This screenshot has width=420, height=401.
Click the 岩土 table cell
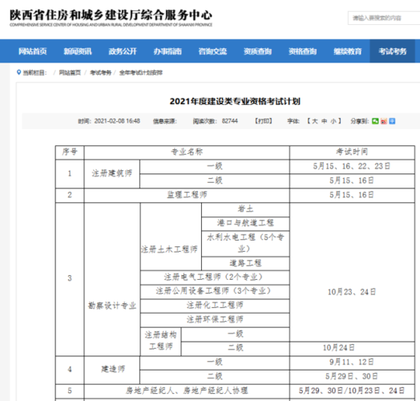tap(245, 209)
